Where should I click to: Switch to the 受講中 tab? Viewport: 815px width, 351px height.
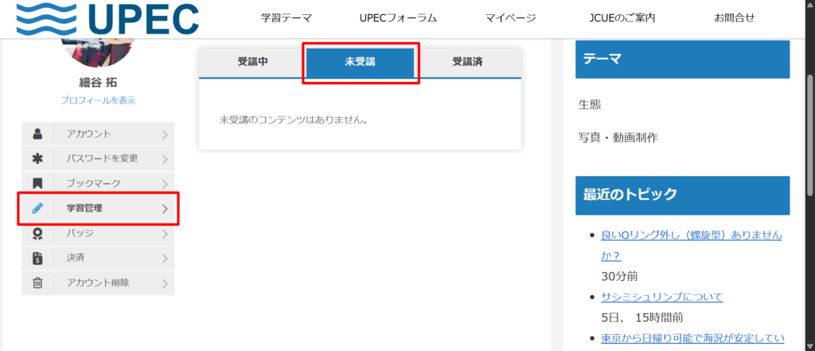point(252,62)
